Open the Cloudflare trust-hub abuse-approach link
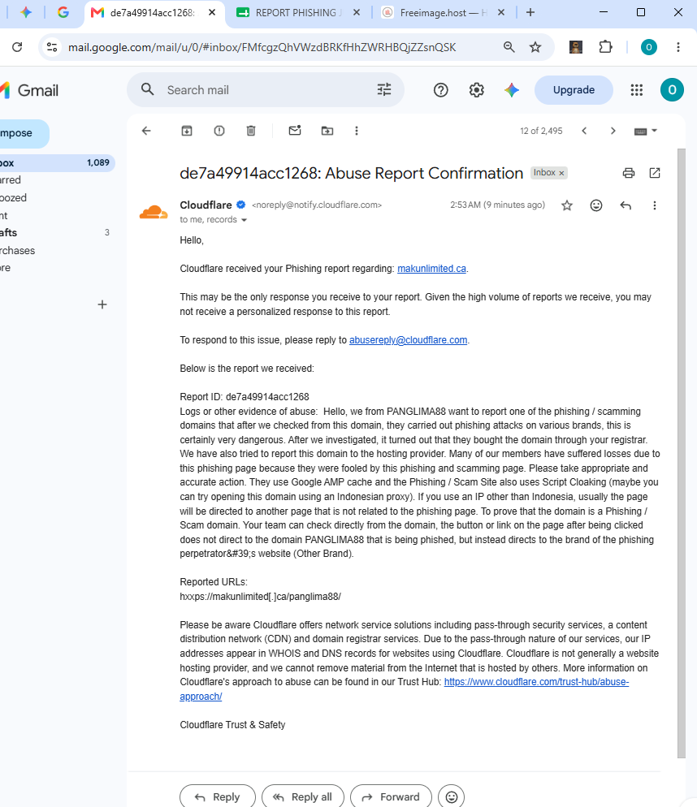The height and width of the screenshot is (807, 697). point(536,682)
